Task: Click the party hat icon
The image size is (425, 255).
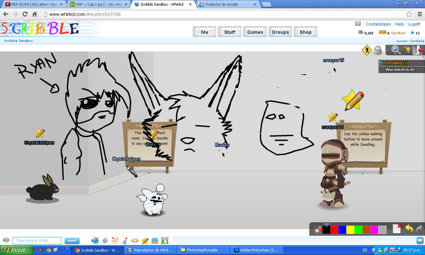Action: 125,240
